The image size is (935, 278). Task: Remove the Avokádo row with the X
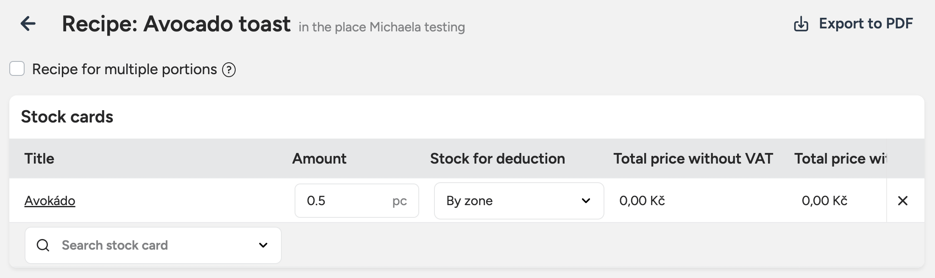point(902,201)
